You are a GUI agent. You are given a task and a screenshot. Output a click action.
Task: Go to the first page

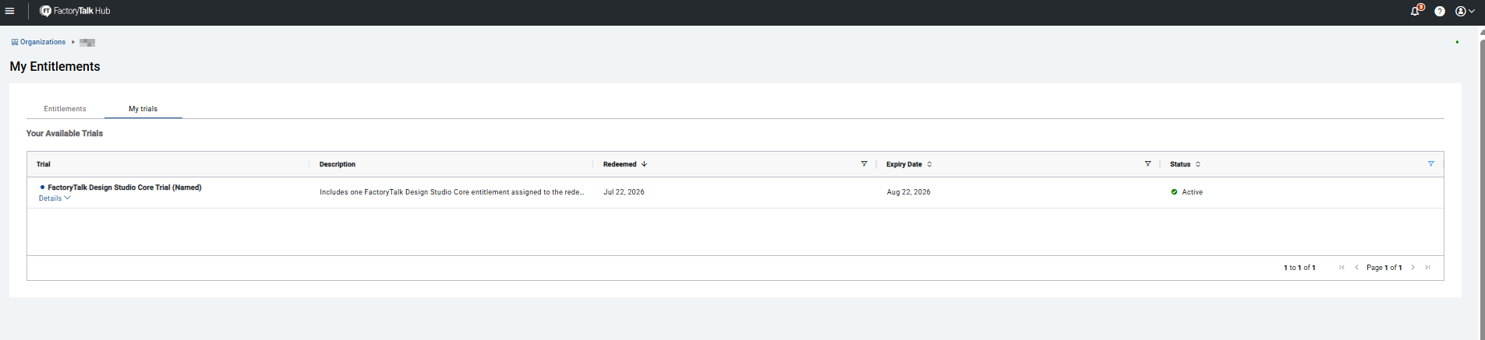coord(1342,268)
